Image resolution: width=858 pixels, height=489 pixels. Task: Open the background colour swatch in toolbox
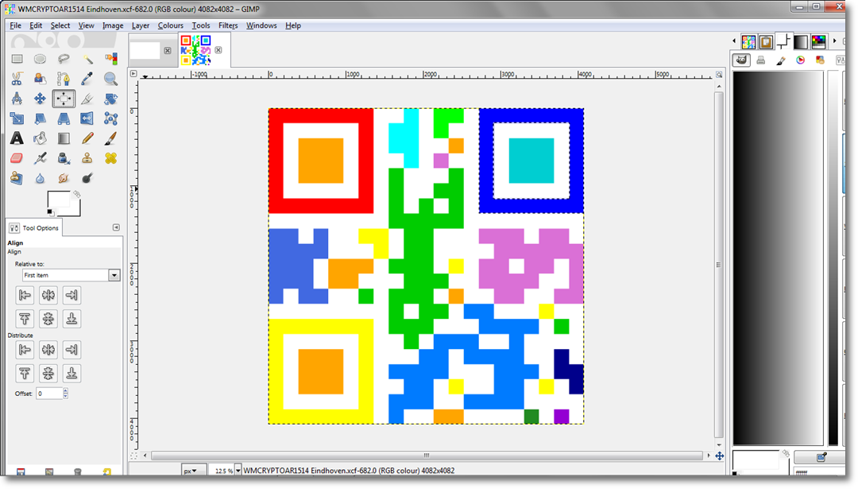point(75,210)
